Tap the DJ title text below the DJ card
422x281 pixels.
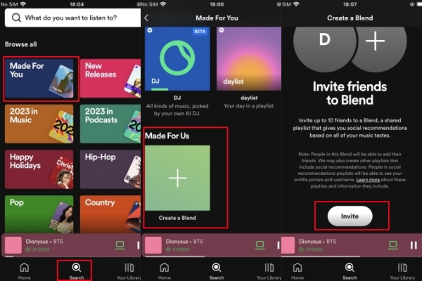point(177,98)
